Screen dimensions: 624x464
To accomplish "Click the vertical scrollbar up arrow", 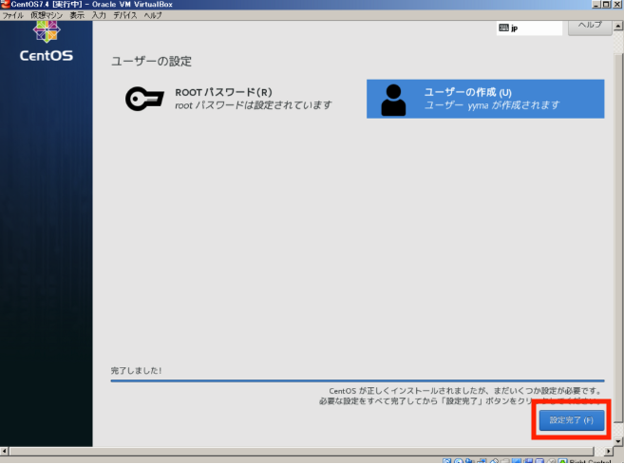I will (617, 27).
